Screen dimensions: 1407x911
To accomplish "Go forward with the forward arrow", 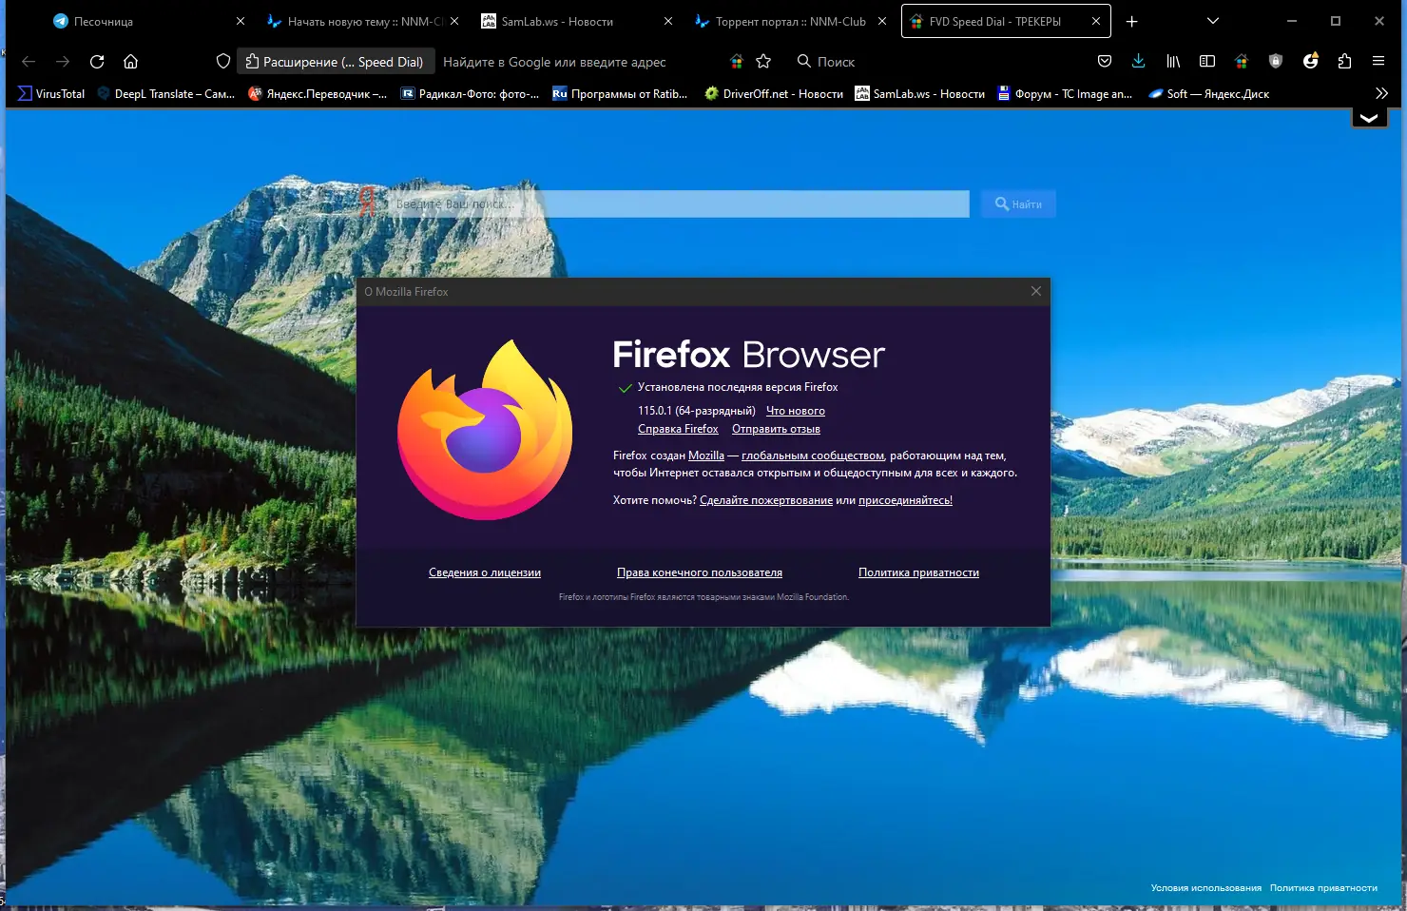I will [x=63, y=62].
